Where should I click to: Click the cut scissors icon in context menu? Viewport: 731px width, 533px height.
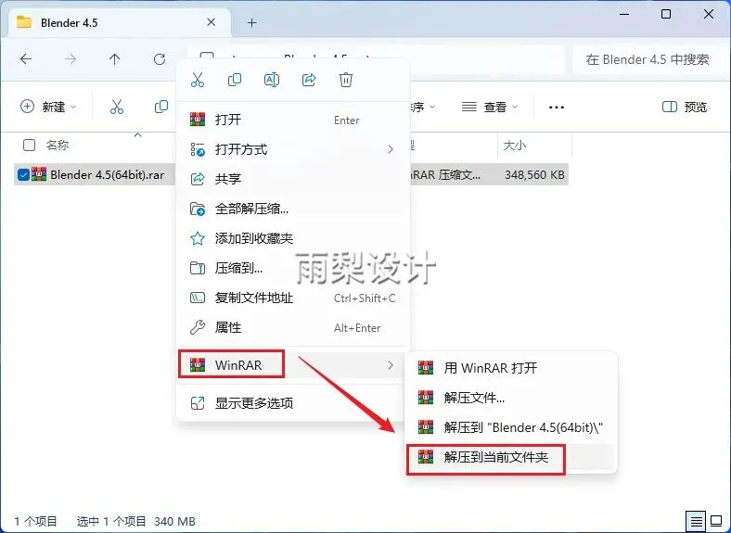pos(198,80)
